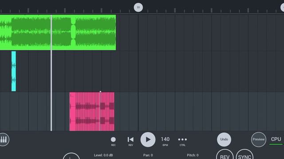This screenshot has width=284, height=159.
Task: Open the 140 BPM tempo setting
Action: (x=165, y=141)
